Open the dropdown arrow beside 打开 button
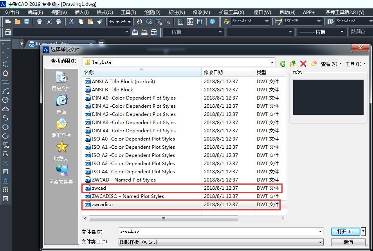Viewport: 373px width, 251px height. coord(363,231)
